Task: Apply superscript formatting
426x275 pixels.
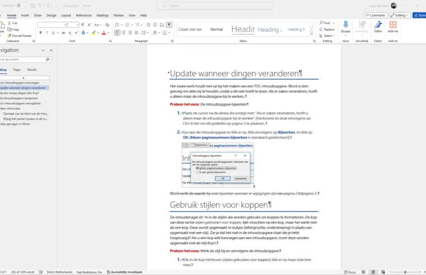Action: pos(76,32)
